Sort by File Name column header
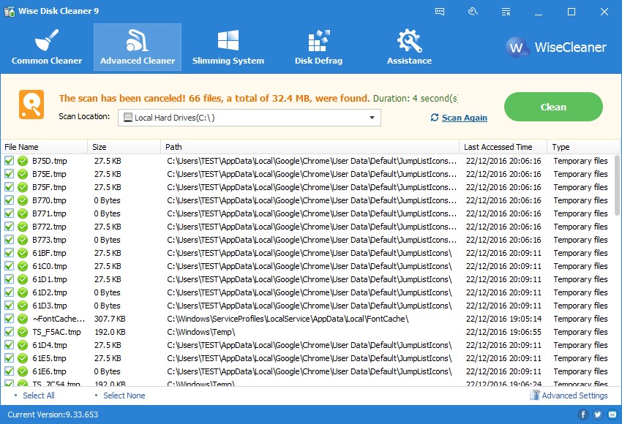622x424 pixels. (44, 147)
